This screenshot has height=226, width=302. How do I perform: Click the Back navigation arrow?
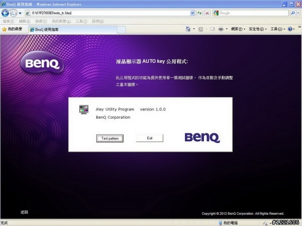(5, 13)
